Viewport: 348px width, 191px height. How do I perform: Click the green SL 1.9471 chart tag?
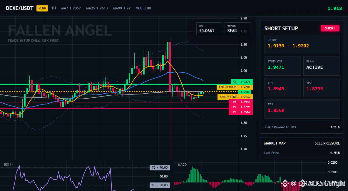pos(242,82)
